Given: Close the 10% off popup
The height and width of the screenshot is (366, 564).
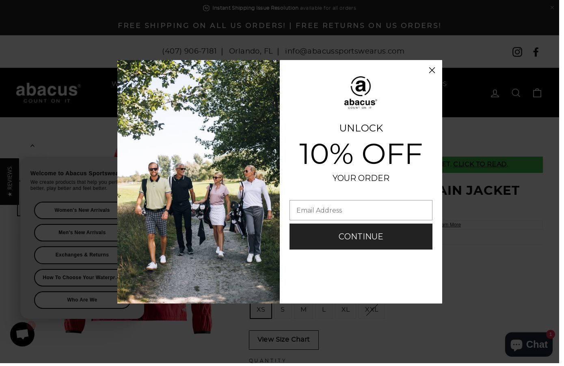Looking at the screenshot, I should pos(432,70).
